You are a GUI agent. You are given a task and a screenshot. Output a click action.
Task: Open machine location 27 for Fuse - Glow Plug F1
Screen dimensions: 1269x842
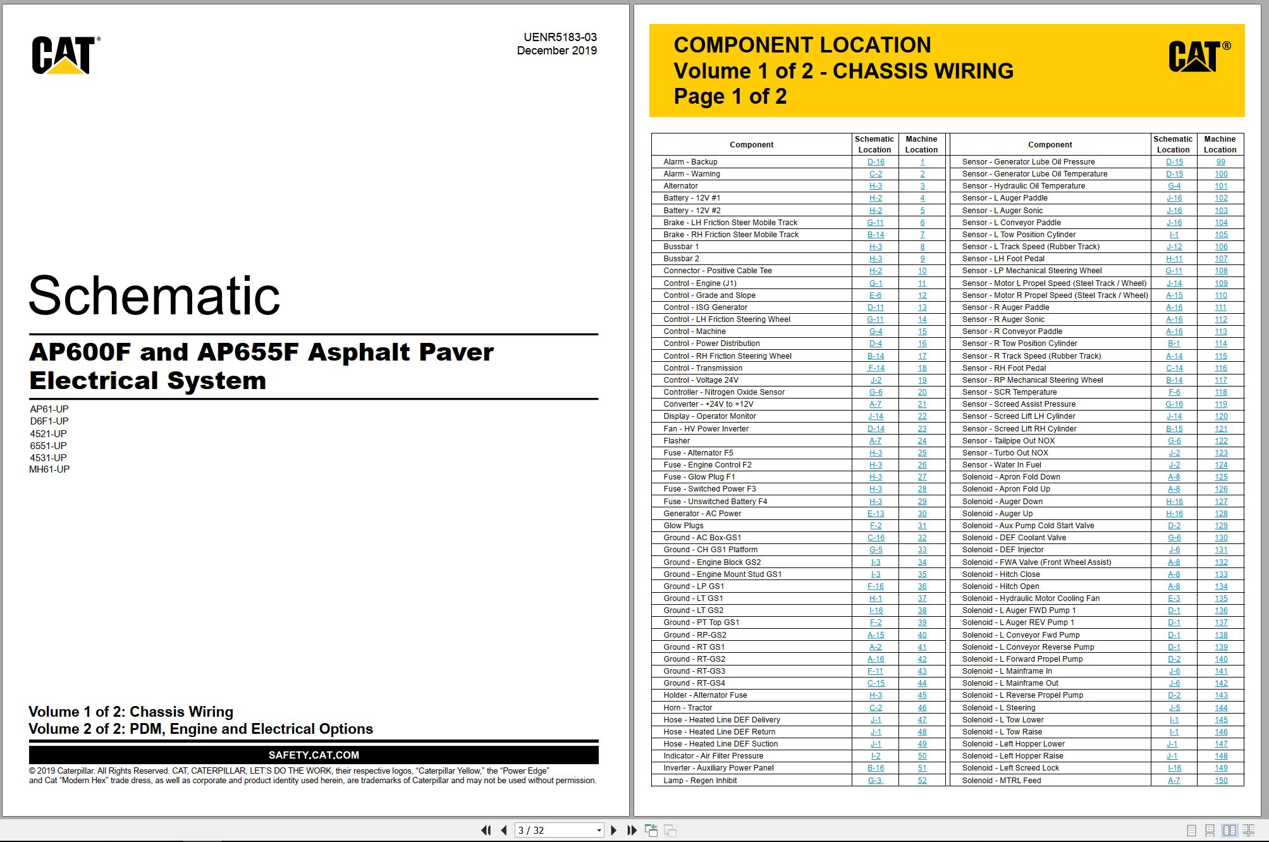(922, 477)
